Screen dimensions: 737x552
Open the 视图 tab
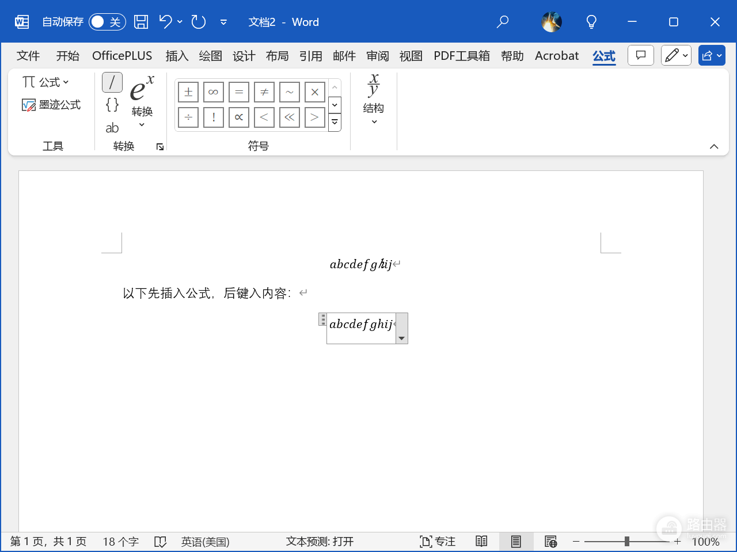411,56
